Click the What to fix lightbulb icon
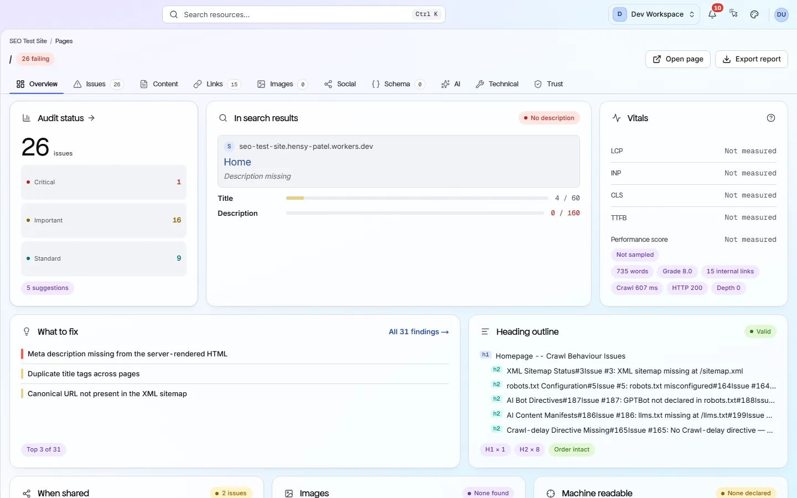The image size is (797, 498). (26, 331)
